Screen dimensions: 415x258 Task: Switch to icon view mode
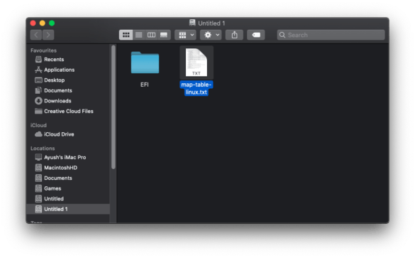pyautogui.click(x=126, y=35)
